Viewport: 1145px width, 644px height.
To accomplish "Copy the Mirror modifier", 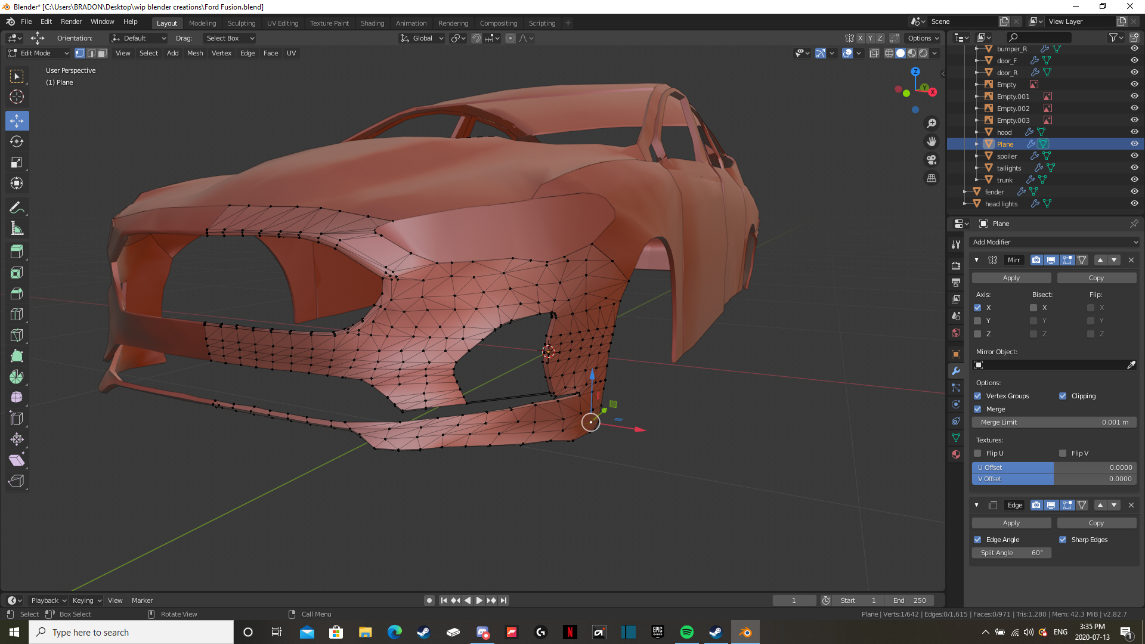I will coord(1097,278).
